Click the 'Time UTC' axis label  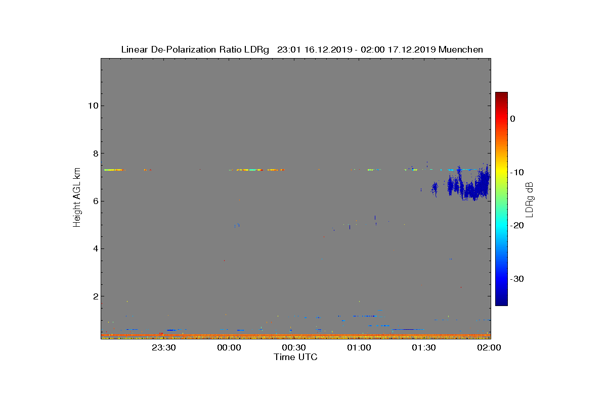click(296, 357)
